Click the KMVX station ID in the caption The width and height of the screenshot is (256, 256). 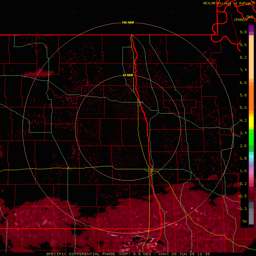pyautogui.click(x=164, y=254)
